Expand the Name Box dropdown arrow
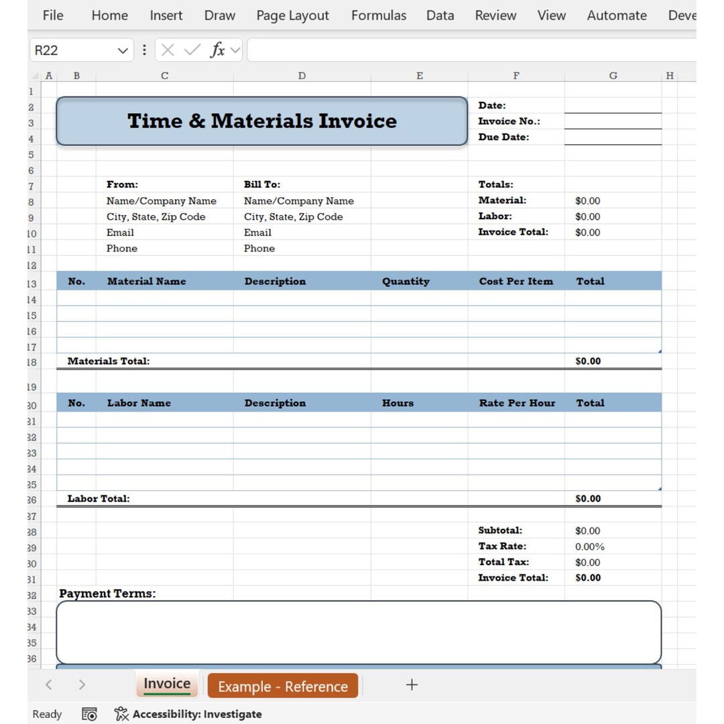This screenshot has width=724, height=724. tap(123, 50)
